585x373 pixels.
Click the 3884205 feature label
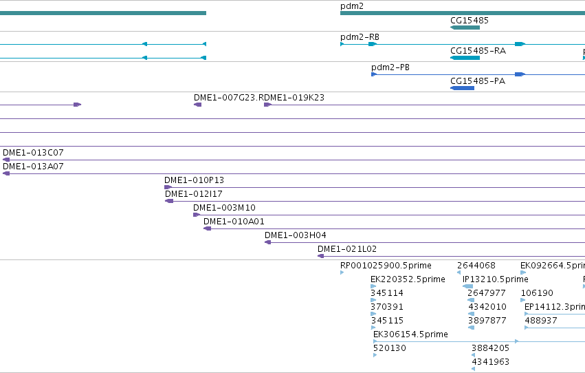click(490, 348)
